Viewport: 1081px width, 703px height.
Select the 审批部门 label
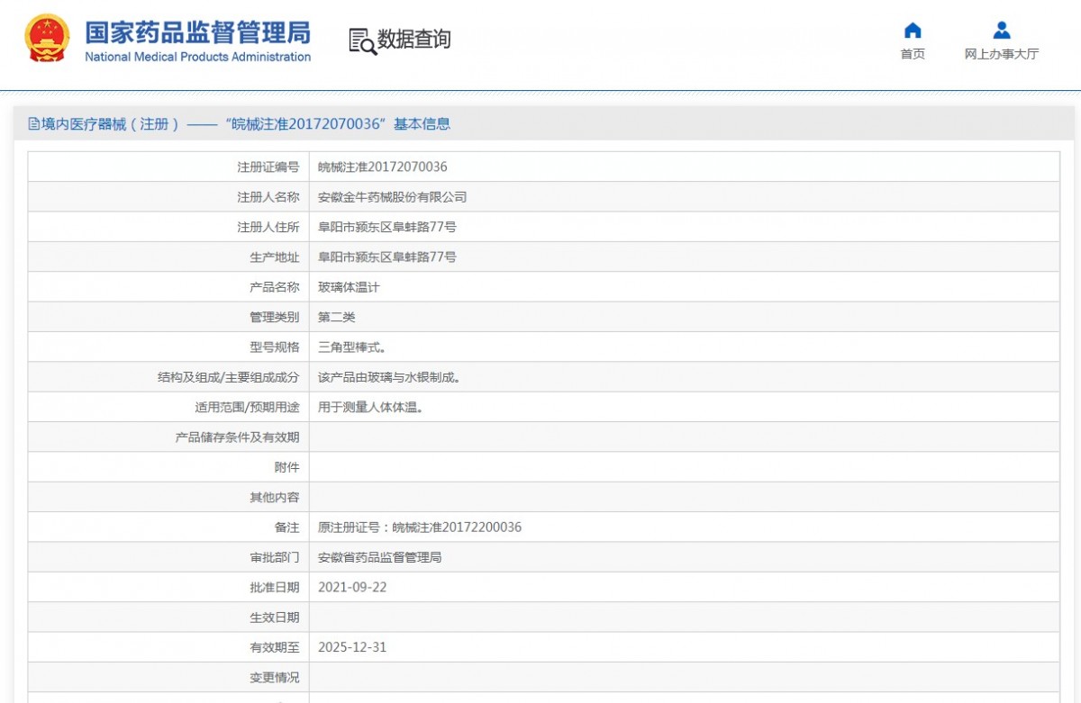tap(274, 557)
